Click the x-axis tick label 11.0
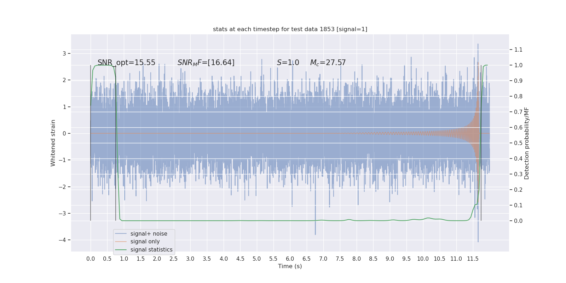This screenshot has height=283, width=566. pos(456,259)
